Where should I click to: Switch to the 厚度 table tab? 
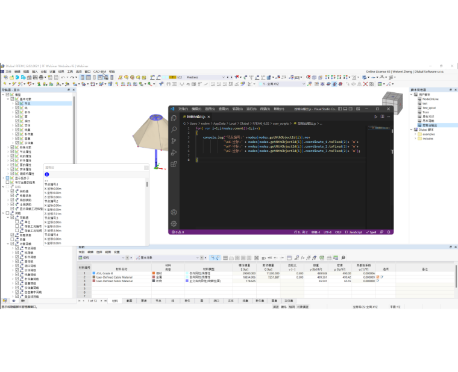143,301
